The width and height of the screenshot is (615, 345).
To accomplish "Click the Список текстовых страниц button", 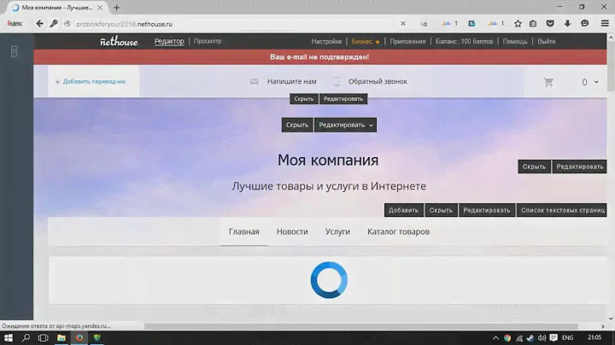I will [x=562, y=210].
